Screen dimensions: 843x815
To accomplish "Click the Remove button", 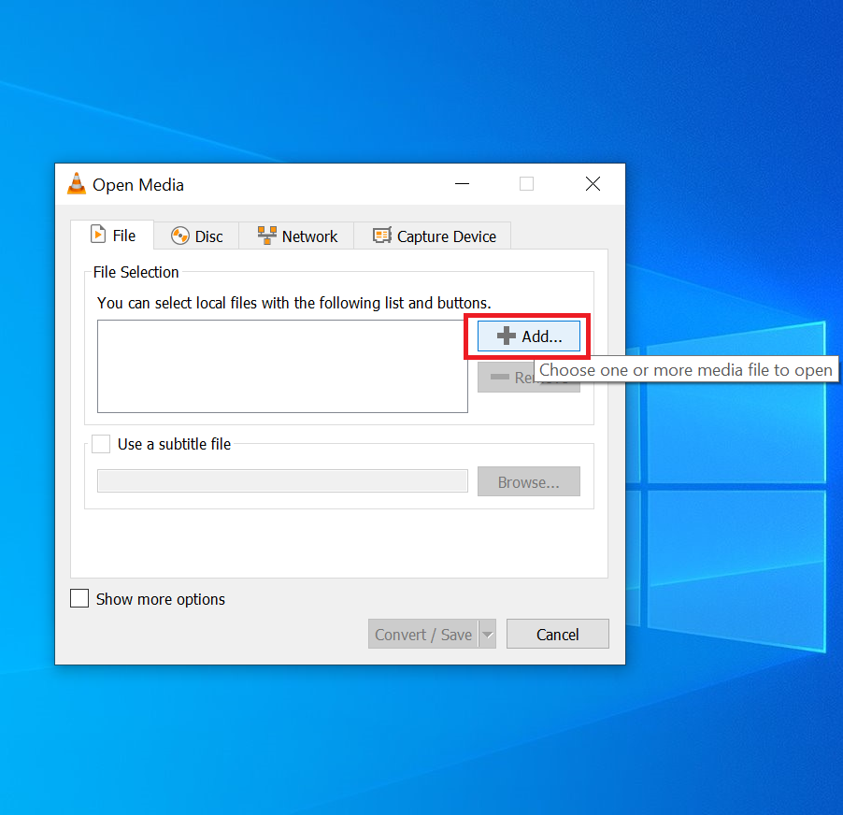I will click(528, 377).
